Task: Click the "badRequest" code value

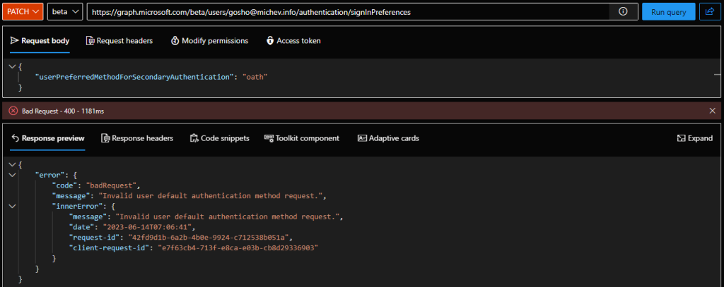Action: (112, 185)
